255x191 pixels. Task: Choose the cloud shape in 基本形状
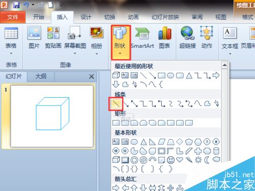click(216, 159)
